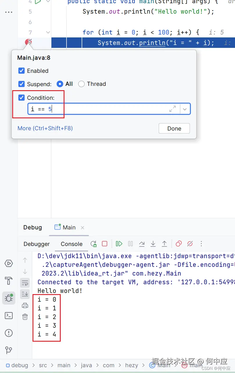View all breakpoints
Image resolution: width=235 pixels, height=373 pixels.
click(x=179, y=244)
